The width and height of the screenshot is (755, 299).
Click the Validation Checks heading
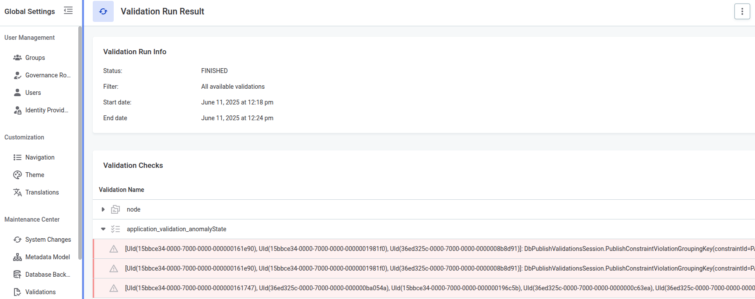[133, 165]
